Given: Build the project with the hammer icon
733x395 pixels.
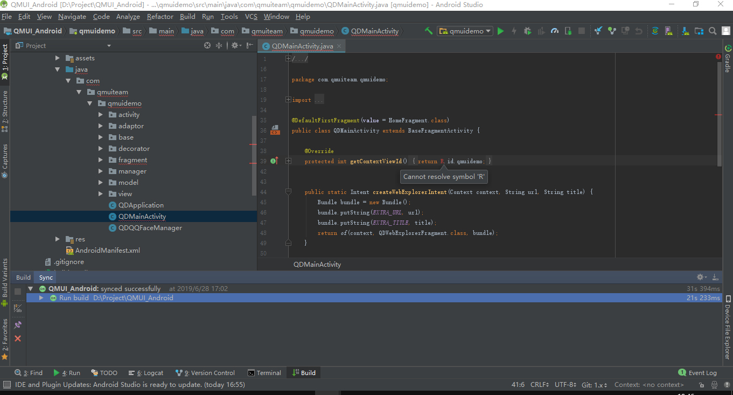Looking at the screenshot, I should [428, 31].
